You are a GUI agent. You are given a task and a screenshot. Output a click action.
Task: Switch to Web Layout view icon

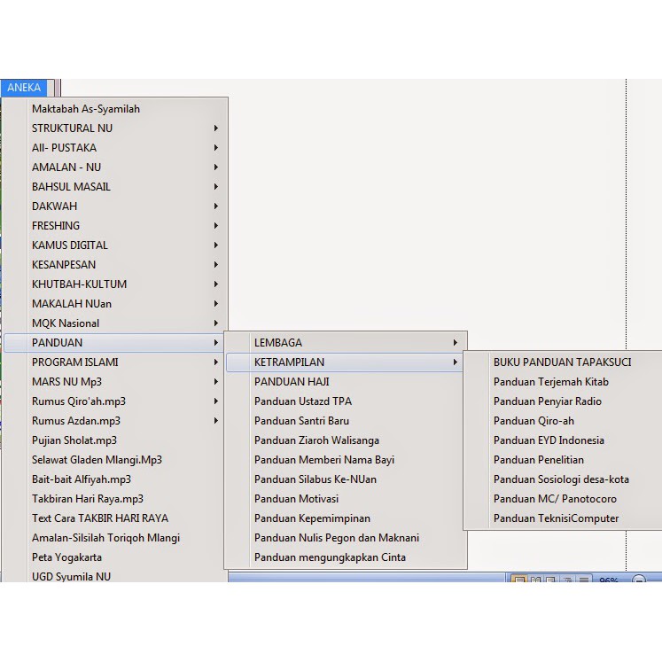coord(551,580)
